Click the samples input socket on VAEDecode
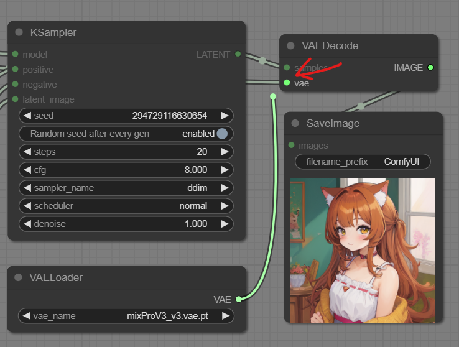This screenshot has height=347, width=459. [287, 68]
